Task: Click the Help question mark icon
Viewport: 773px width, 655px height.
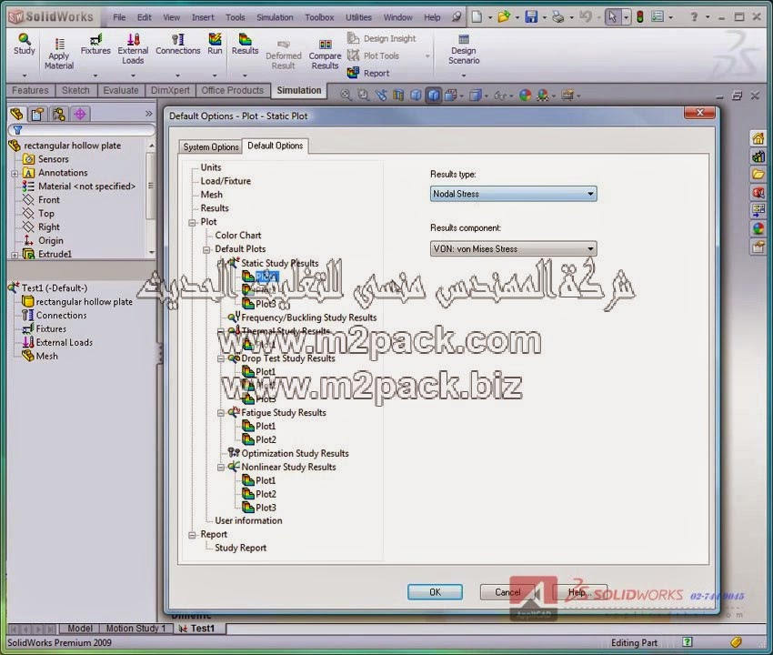Action: click(x=694, y=17)
